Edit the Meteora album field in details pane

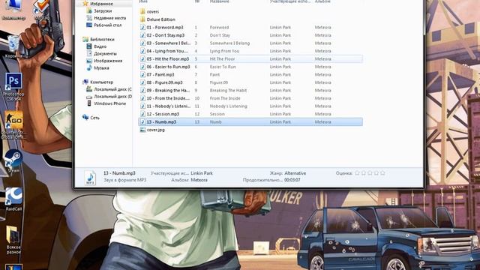pos(199,180)
